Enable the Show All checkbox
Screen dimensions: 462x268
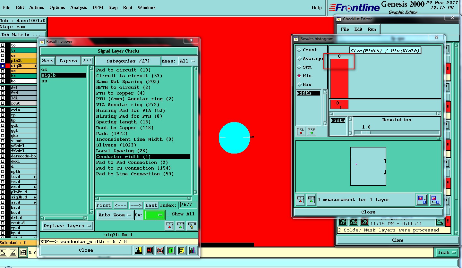pos(169,214)
